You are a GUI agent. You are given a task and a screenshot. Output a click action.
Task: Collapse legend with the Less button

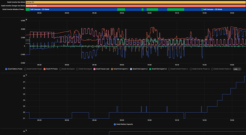point(237,69)
